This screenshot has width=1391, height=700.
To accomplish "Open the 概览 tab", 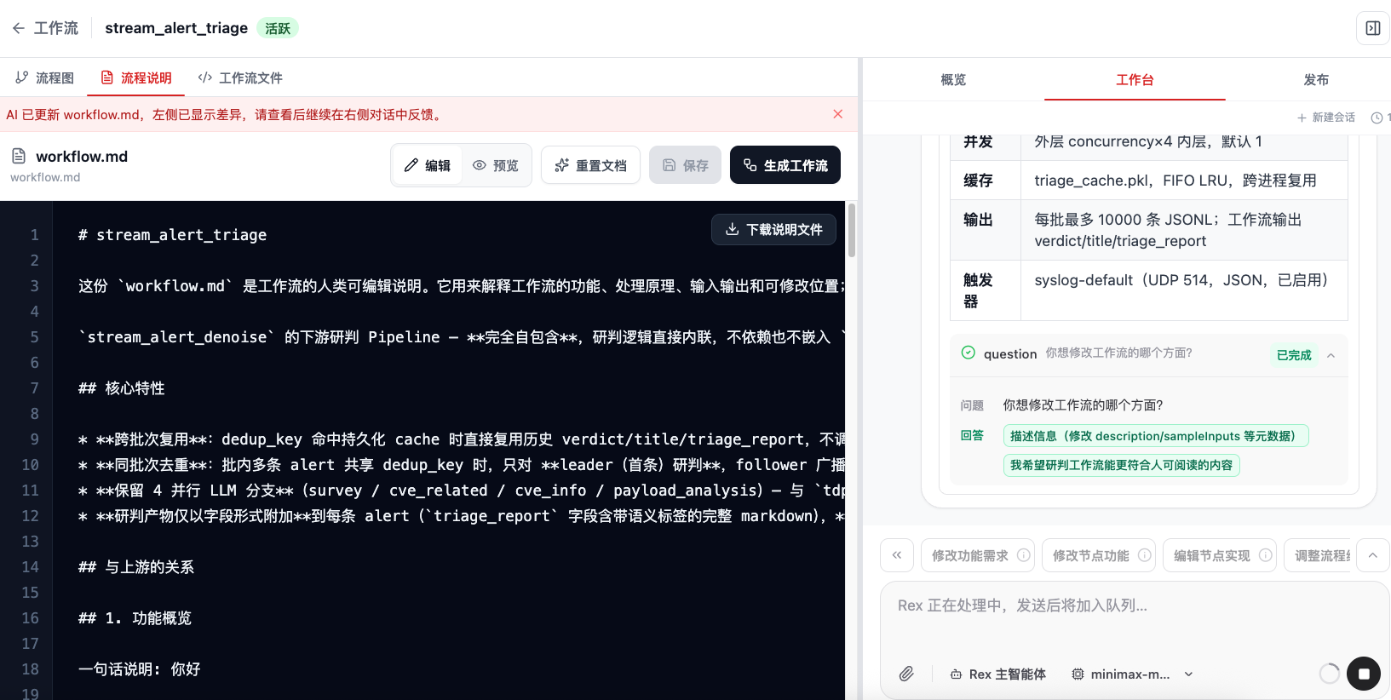I will tap(953, 79).
